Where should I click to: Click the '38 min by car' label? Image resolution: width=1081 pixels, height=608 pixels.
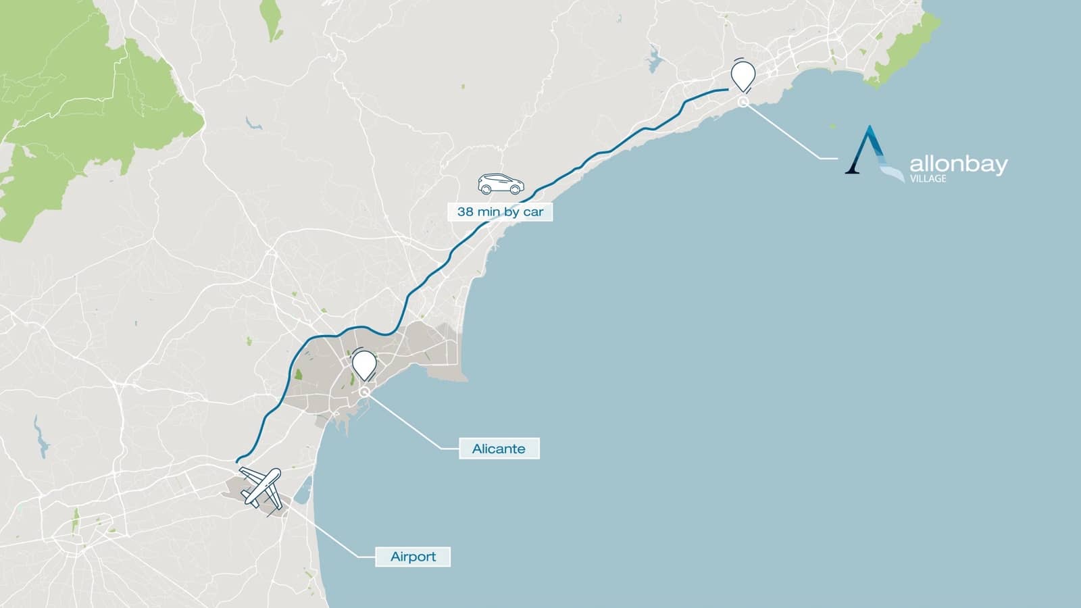pos(500,211)
